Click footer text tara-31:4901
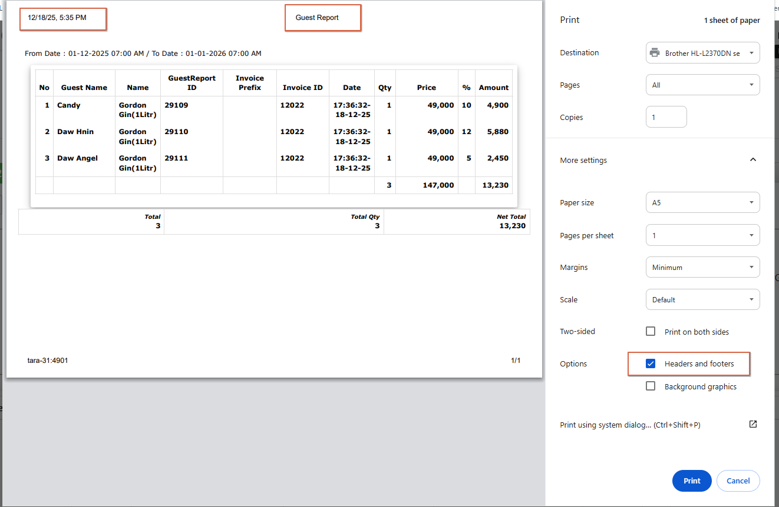 48,361
